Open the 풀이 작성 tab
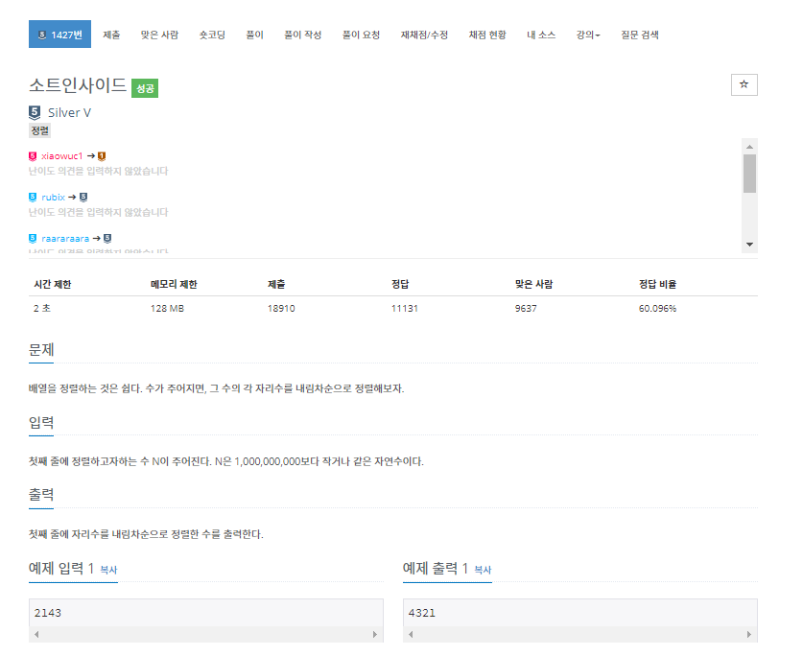Viewport: 803px width, 656px height. pyautogui.click(x=302, y=35)
